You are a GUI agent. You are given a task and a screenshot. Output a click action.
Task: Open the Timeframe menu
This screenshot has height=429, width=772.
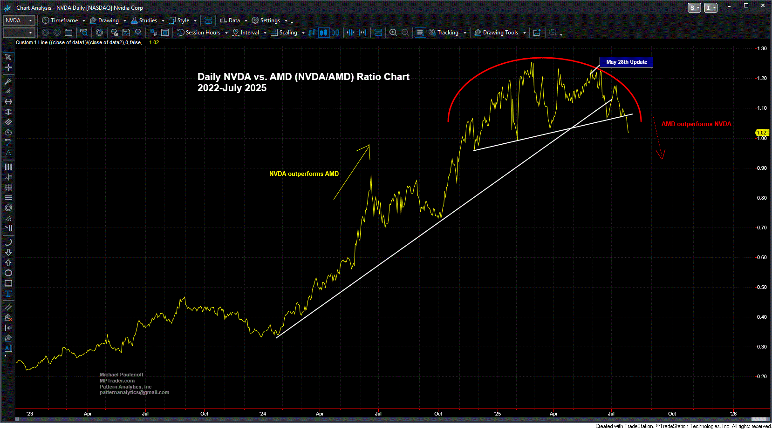coord(60,20)
